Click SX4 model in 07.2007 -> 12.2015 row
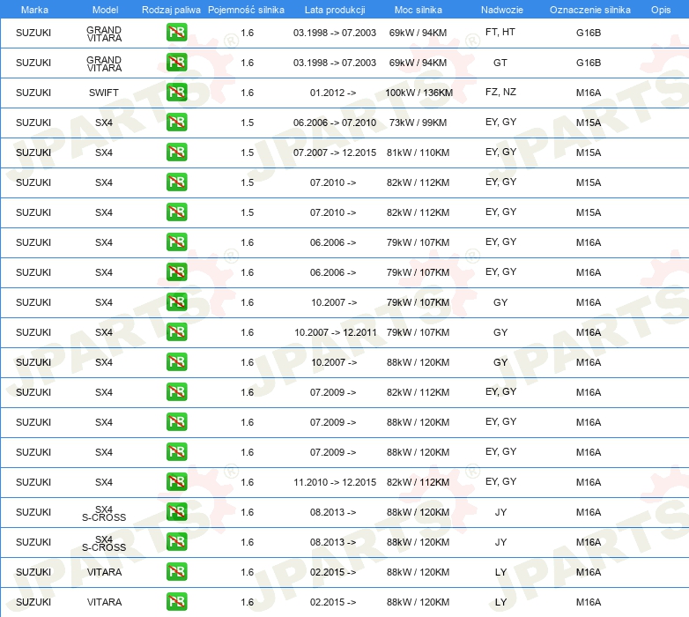 click(104, 152)
